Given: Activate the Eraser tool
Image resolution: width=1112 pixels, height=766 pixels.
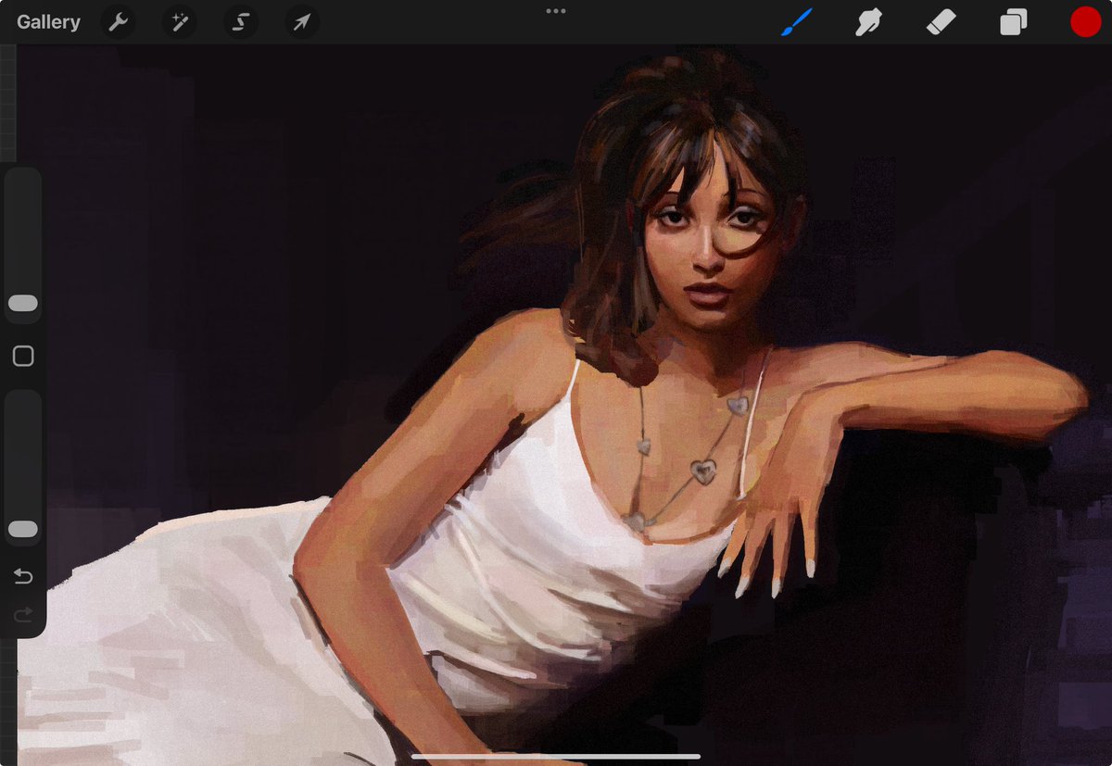Looking at the screenshot, I should tap(941, 21).
